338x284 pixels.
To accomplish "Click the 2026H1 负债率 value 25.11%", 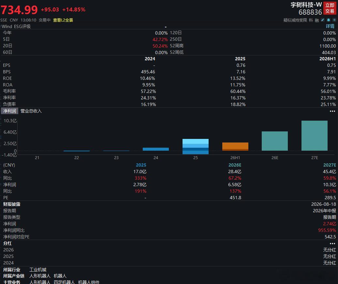I will click(328, 104).
